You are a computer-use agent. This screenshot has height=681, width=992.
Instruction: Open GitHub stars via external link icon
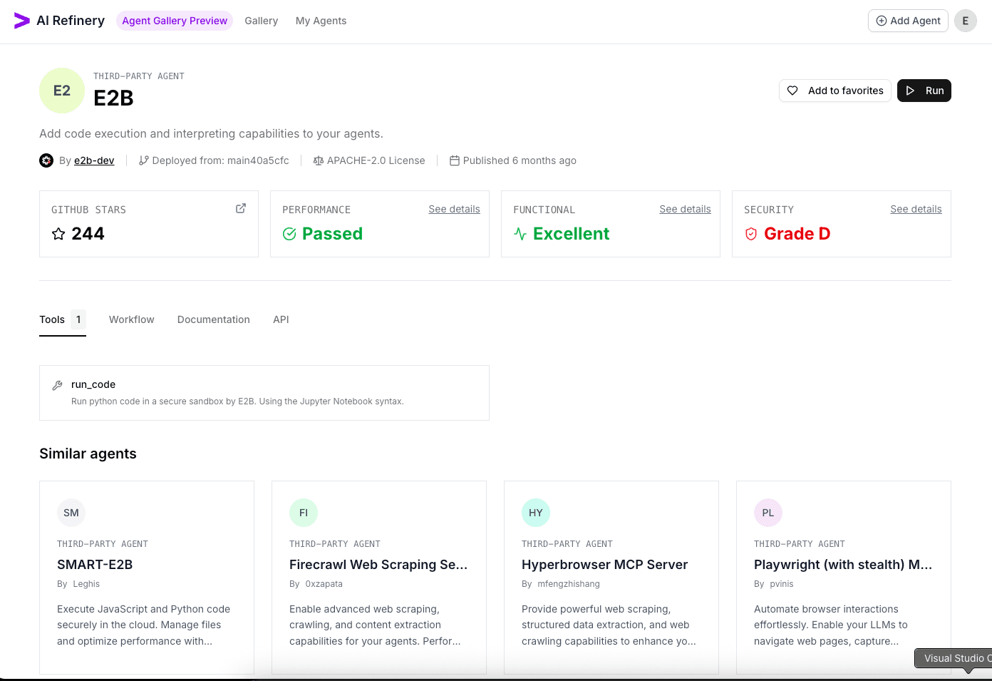(240, 208)
